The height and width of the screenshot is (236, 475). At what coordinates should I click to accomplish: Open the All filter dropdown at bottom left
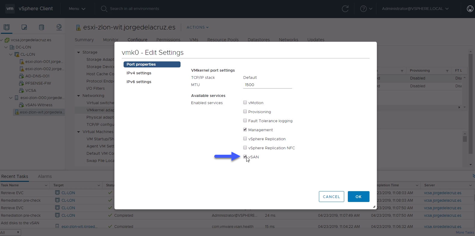10,233
